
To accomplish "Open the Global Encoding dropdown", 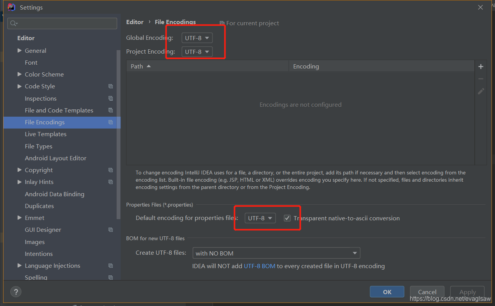I will 197,38.
